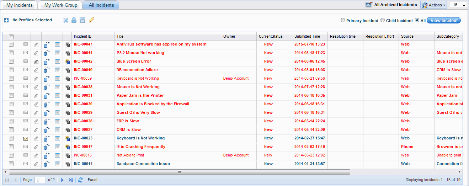The width and height of the screenshot is (469, 186).
Task: Click the details window icon in INC-00039 row
Action: [x=57, y=78]
